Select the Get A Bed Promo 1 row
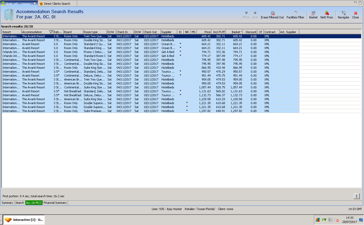Screen dimensions: 364x225 tap(94, 52)
